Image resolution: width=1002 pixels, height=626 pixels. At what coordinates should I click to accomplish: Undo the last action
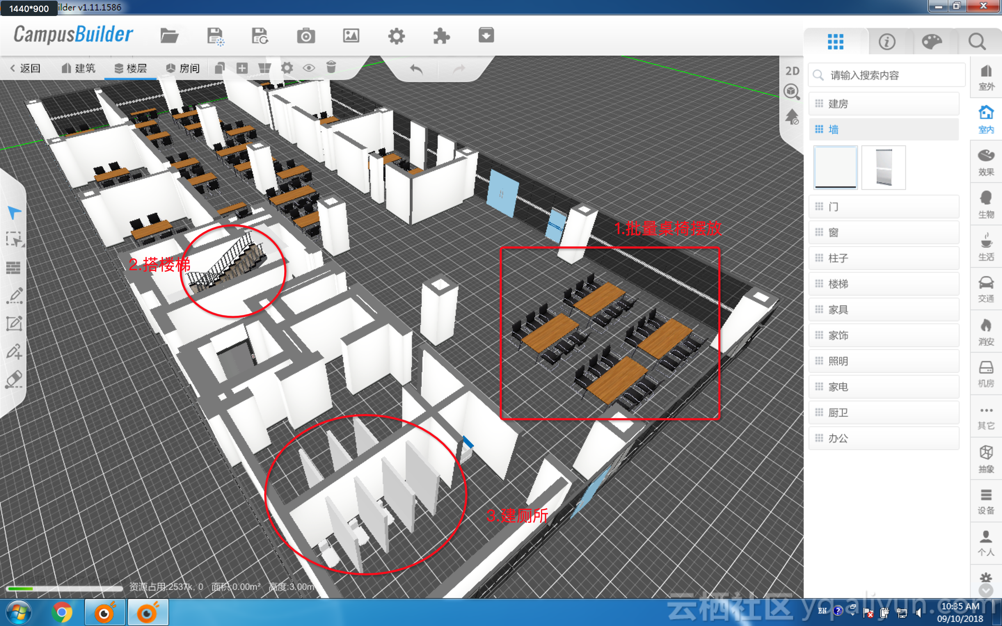coord(416,69)
